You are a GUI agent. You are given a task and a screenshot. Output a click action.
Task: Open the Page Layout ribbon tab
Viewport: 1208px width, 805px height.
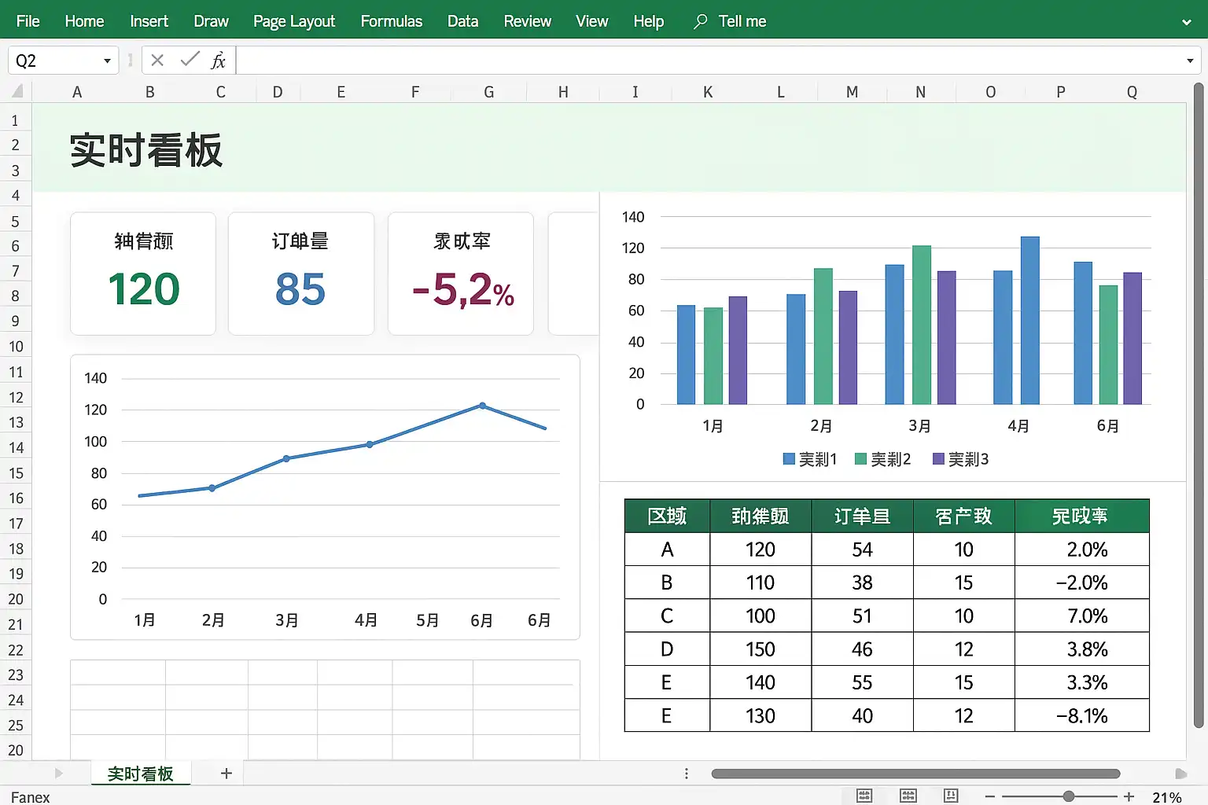(294, 21)
